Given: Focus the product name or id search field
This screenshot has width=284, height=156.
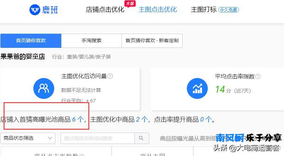Looking at the screenshot, I should [x=98, y=138].
